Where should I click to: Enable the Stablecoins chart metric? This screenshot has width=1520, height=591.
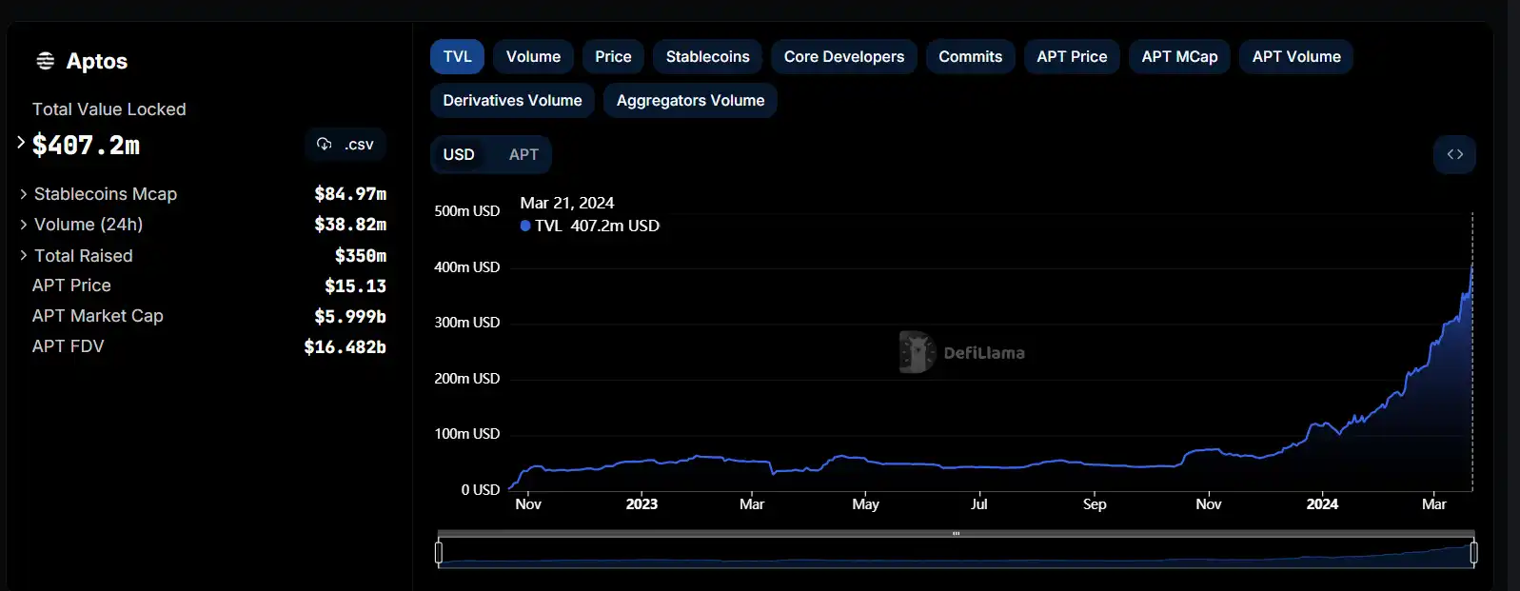pos(707,57)
